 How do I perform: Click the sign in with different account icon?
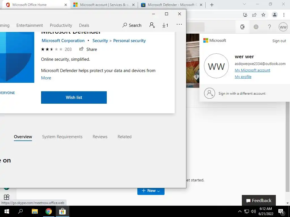pos(210,93)
